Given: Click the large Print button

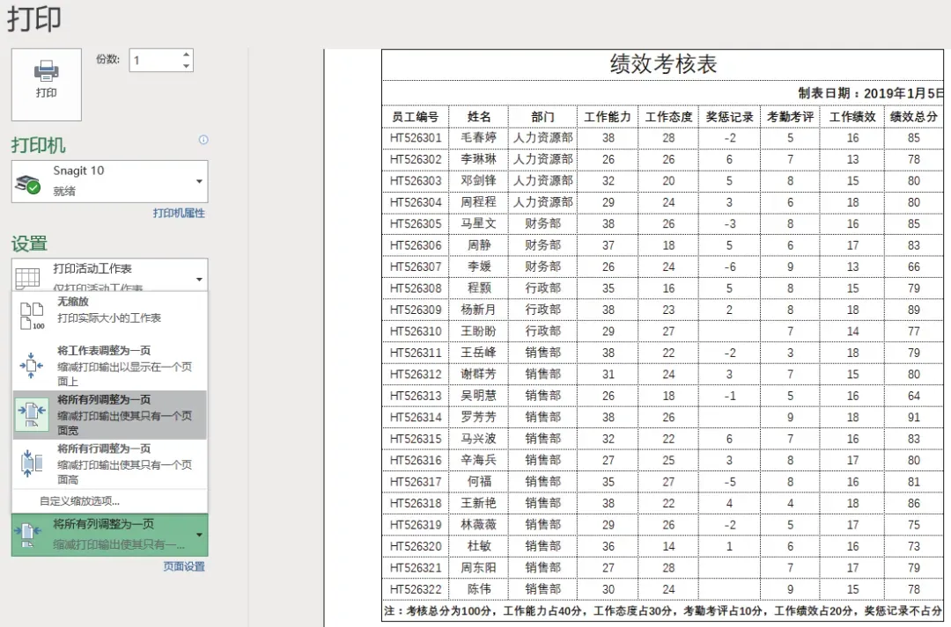Looking at the screenshot, I should tap(46, 84).
